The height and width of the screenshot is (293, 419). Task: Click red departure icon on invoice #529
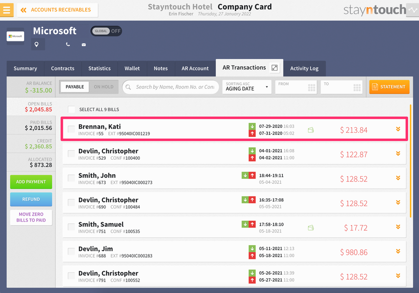click(252, 158)
